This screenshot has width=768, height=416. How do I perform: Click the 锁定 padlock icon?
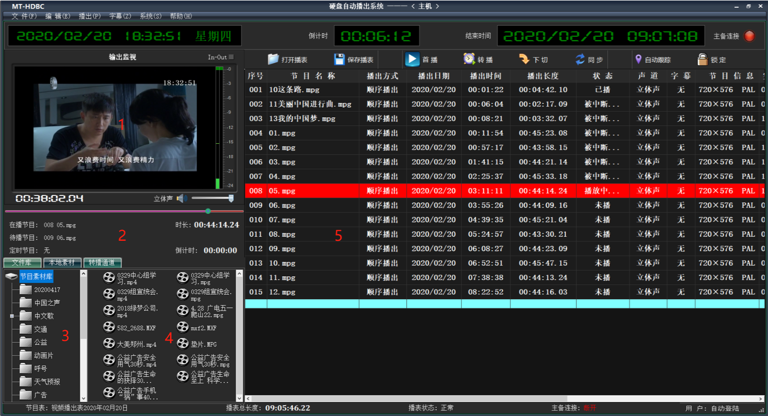pos(702,59)
